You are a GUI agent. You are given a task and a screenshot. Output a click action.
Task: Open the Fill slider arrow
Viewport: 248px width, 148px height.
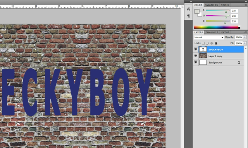245,43
